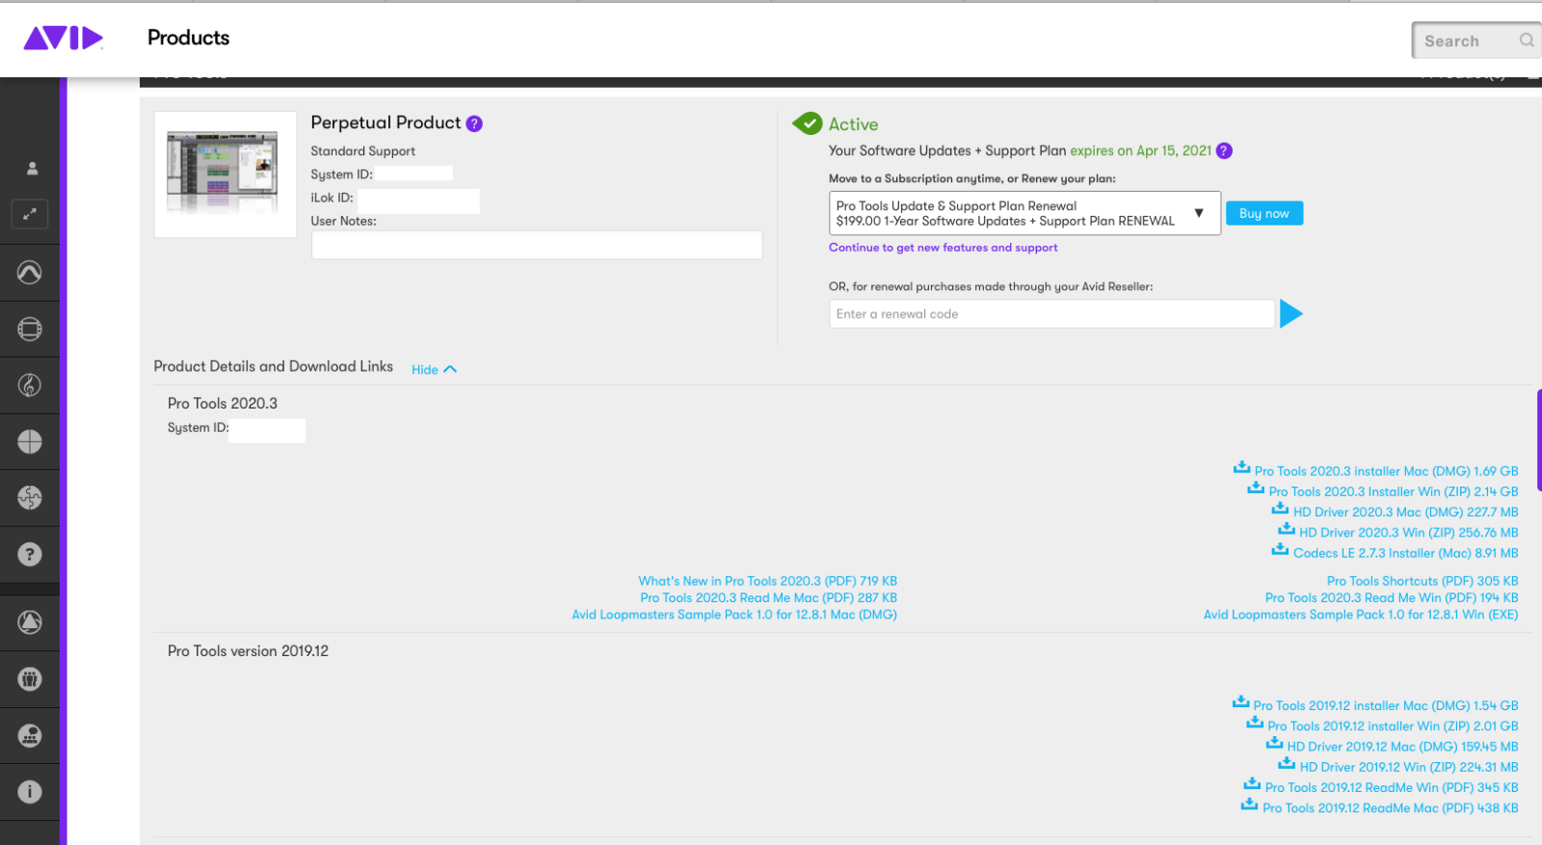Click the Pro Tools product thumbnail
This screenshot has height=845, width=1542.
coord(226,174)
